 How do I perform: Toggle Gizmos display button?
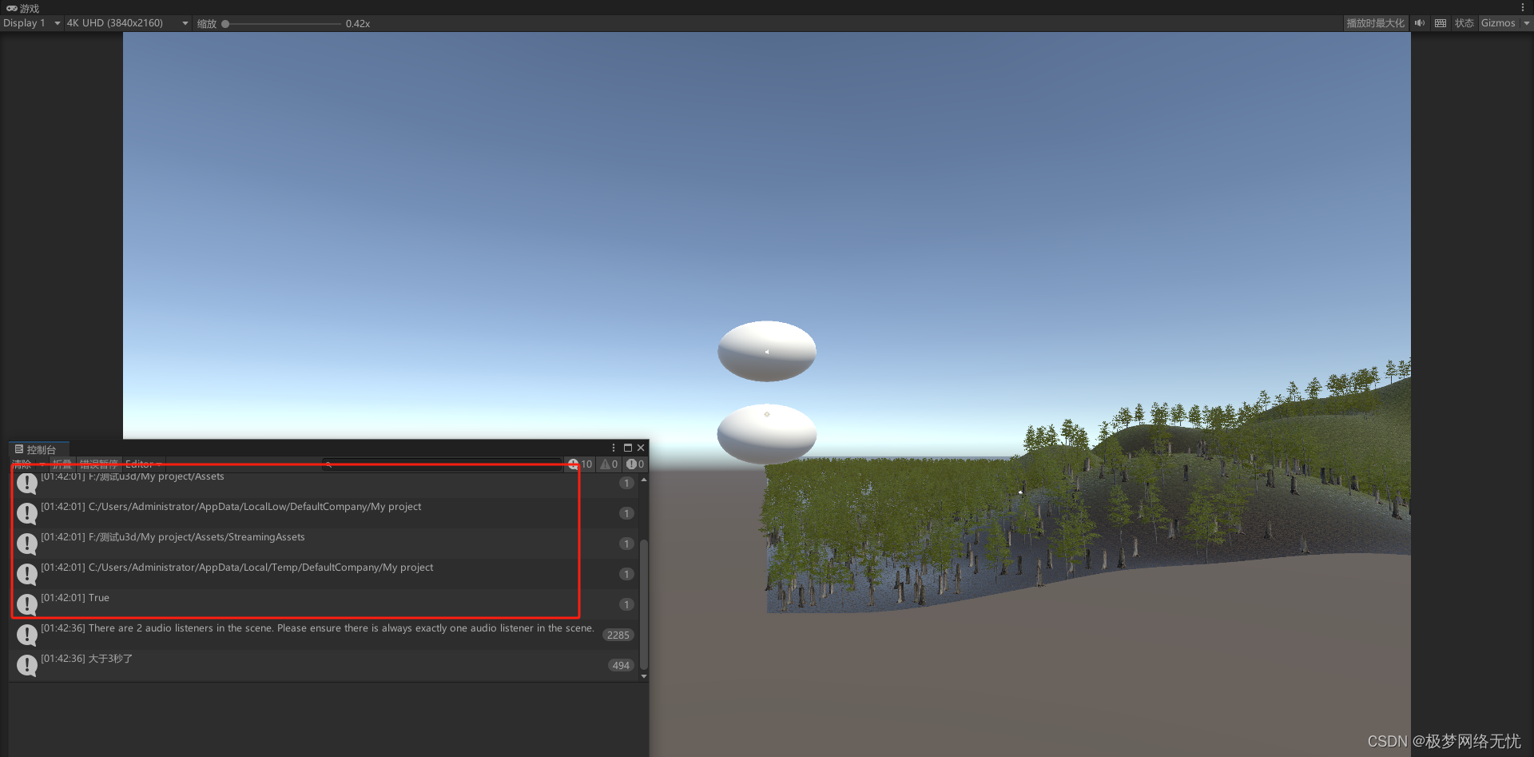[x=1498, y=23]
